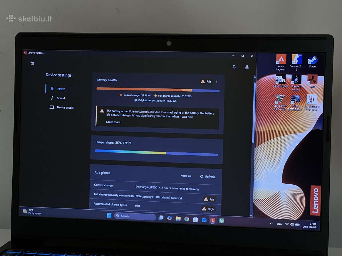342x256 pixels.
Task: Select the Discharging(89%) current charge text
Action: point(146,187)
